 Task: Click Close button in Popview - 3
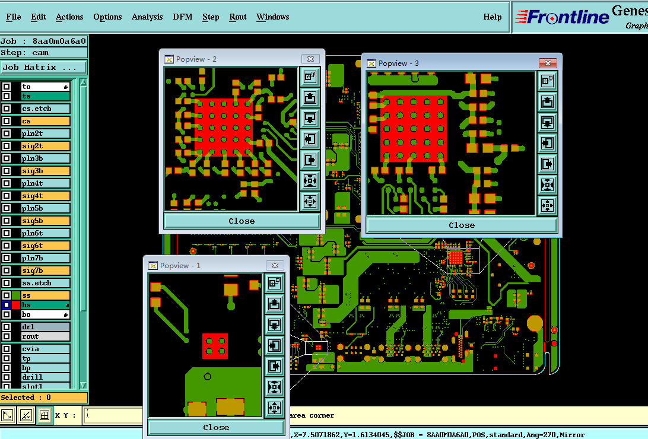462,225
